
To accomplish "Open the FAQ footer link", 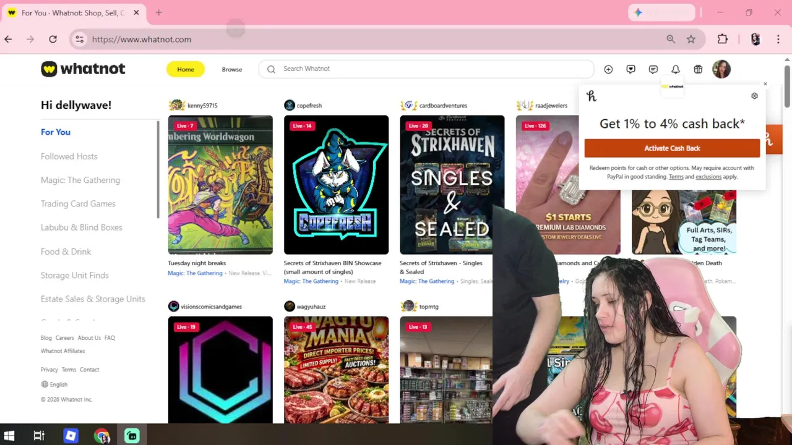I will pos(110,338).
